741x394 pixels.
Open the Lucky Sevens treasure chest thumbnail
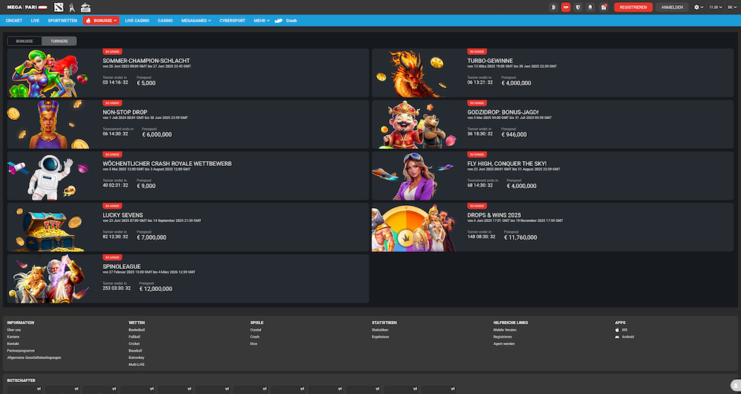click(x=48, y=227)
